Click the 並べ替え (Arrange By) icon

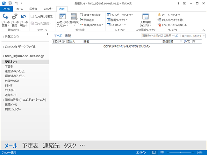click(74, 17)
